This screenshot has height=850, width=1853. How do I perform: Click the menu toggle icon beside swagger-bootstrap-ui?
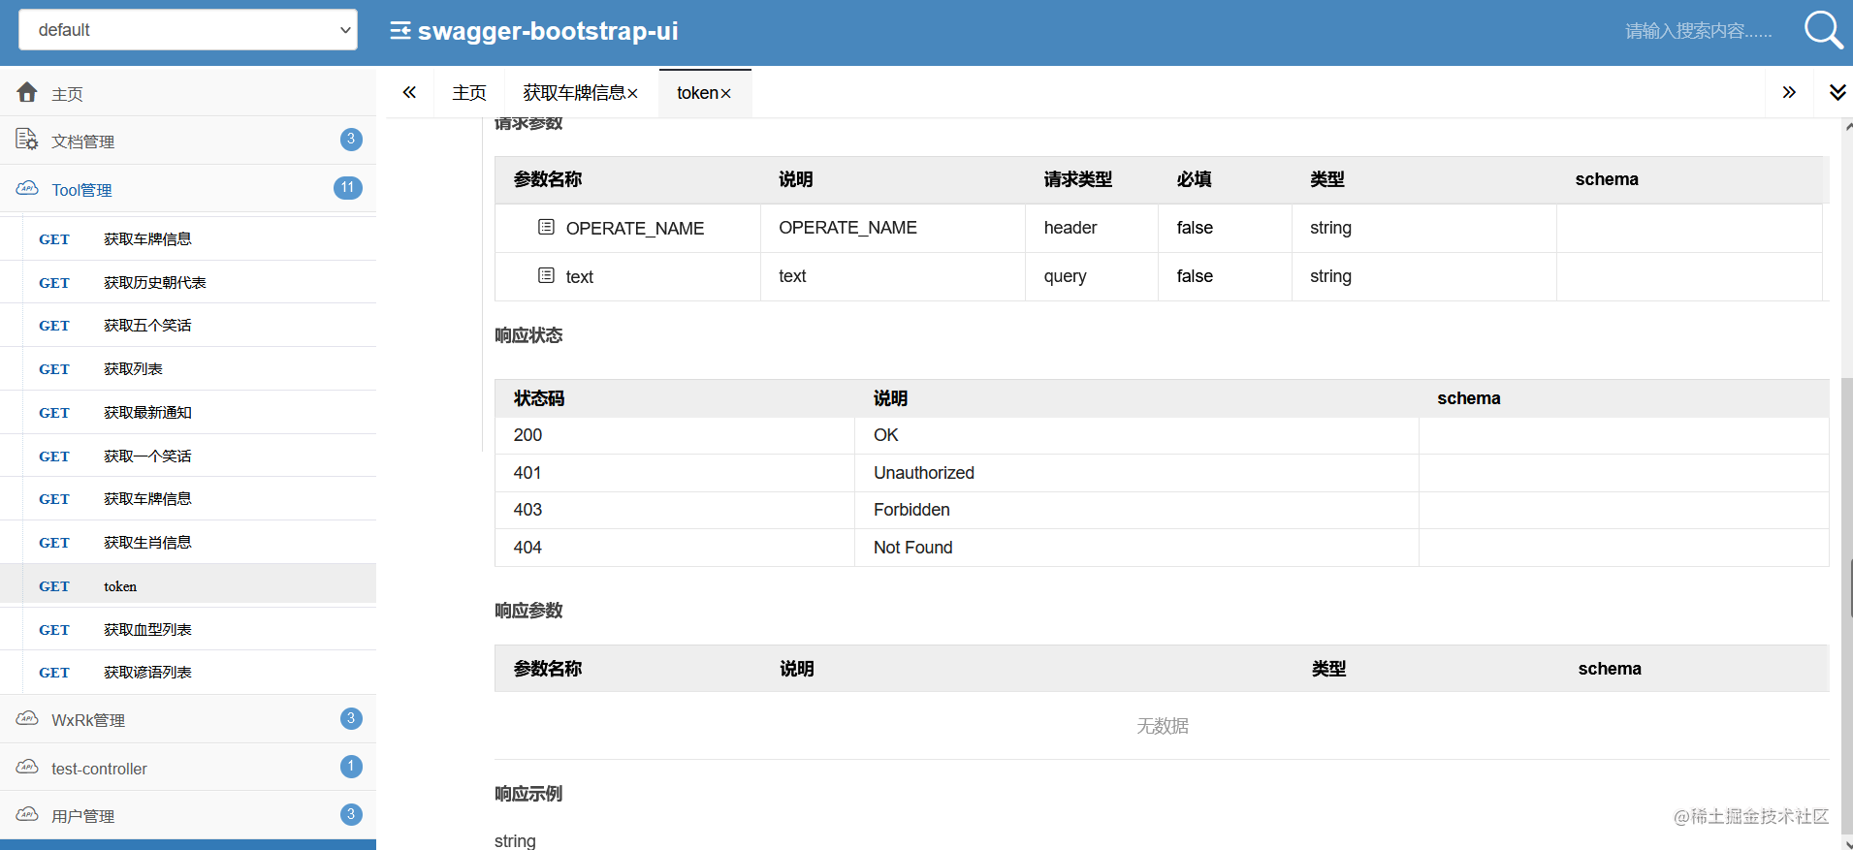(400, 31)
